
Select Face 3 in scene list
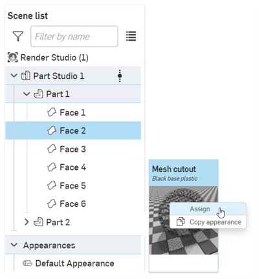(73, 149)
